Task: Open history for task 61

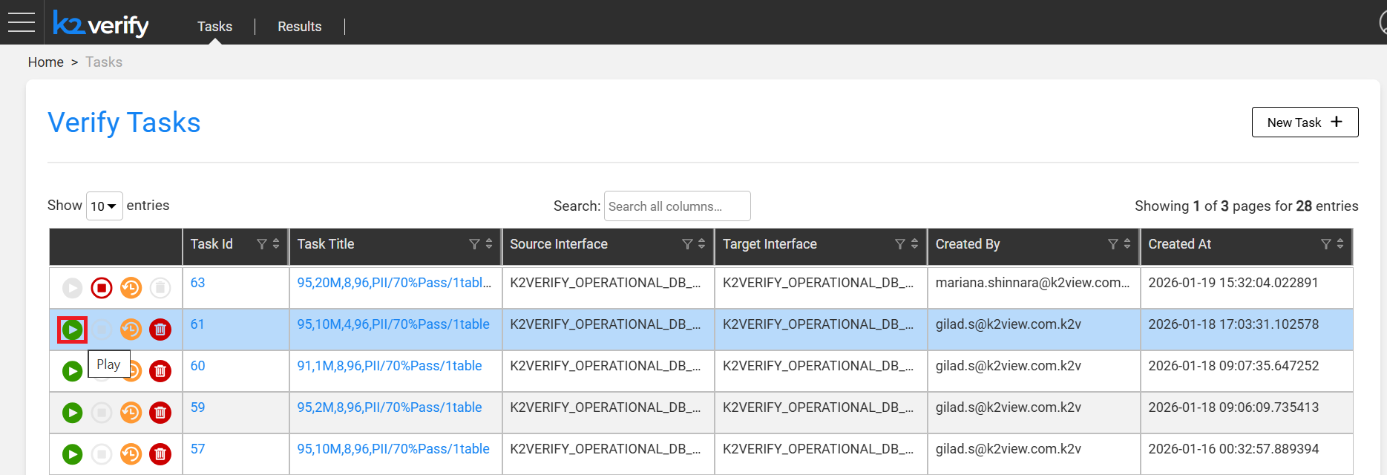Action: click(x=131, y=330)
